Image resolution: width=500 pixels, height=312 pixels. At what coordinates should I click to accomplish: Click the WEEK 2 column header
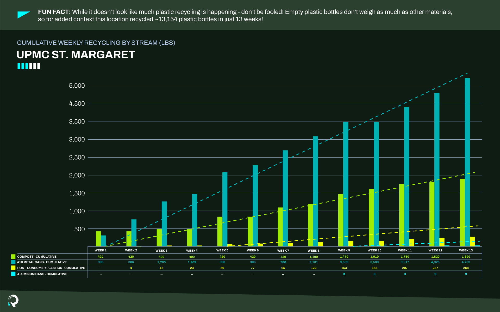coord(131,250)
